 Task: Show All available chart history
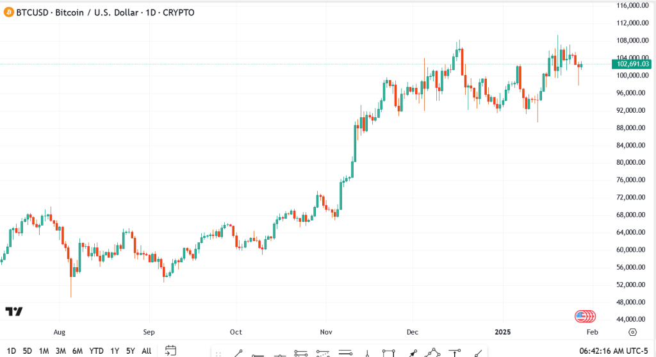click(147, 351)
